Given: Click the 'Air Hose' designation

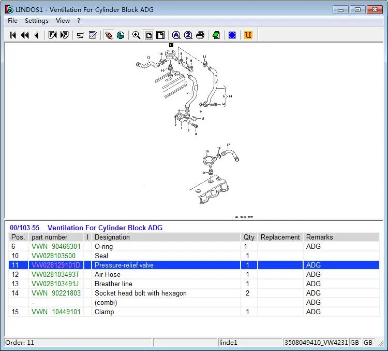Looking at the screenshot, I should coord(108,274).
